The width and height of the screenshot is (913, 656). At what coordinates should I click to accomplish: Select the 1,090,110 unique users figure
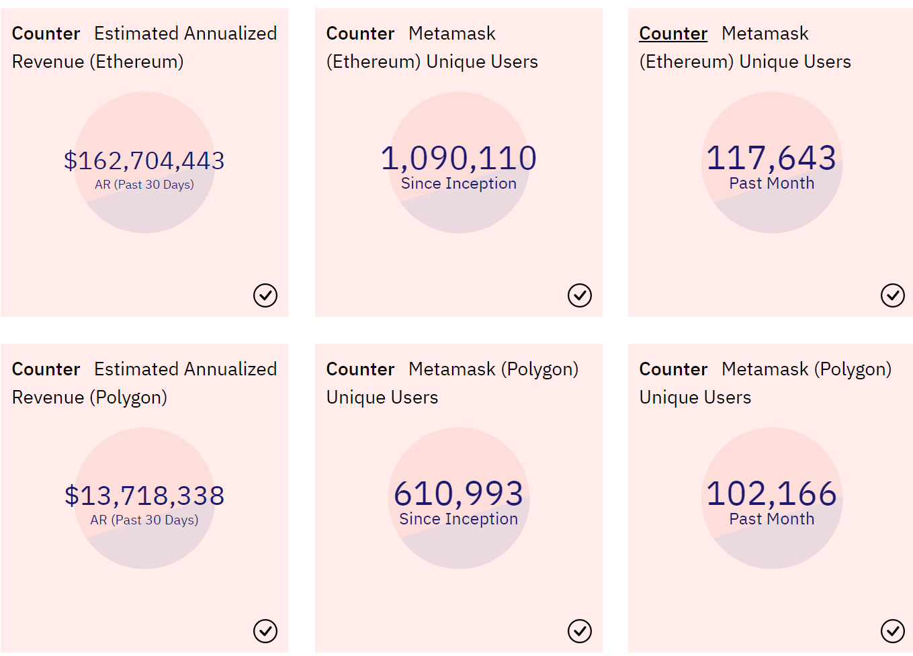[x=459, y=158]
